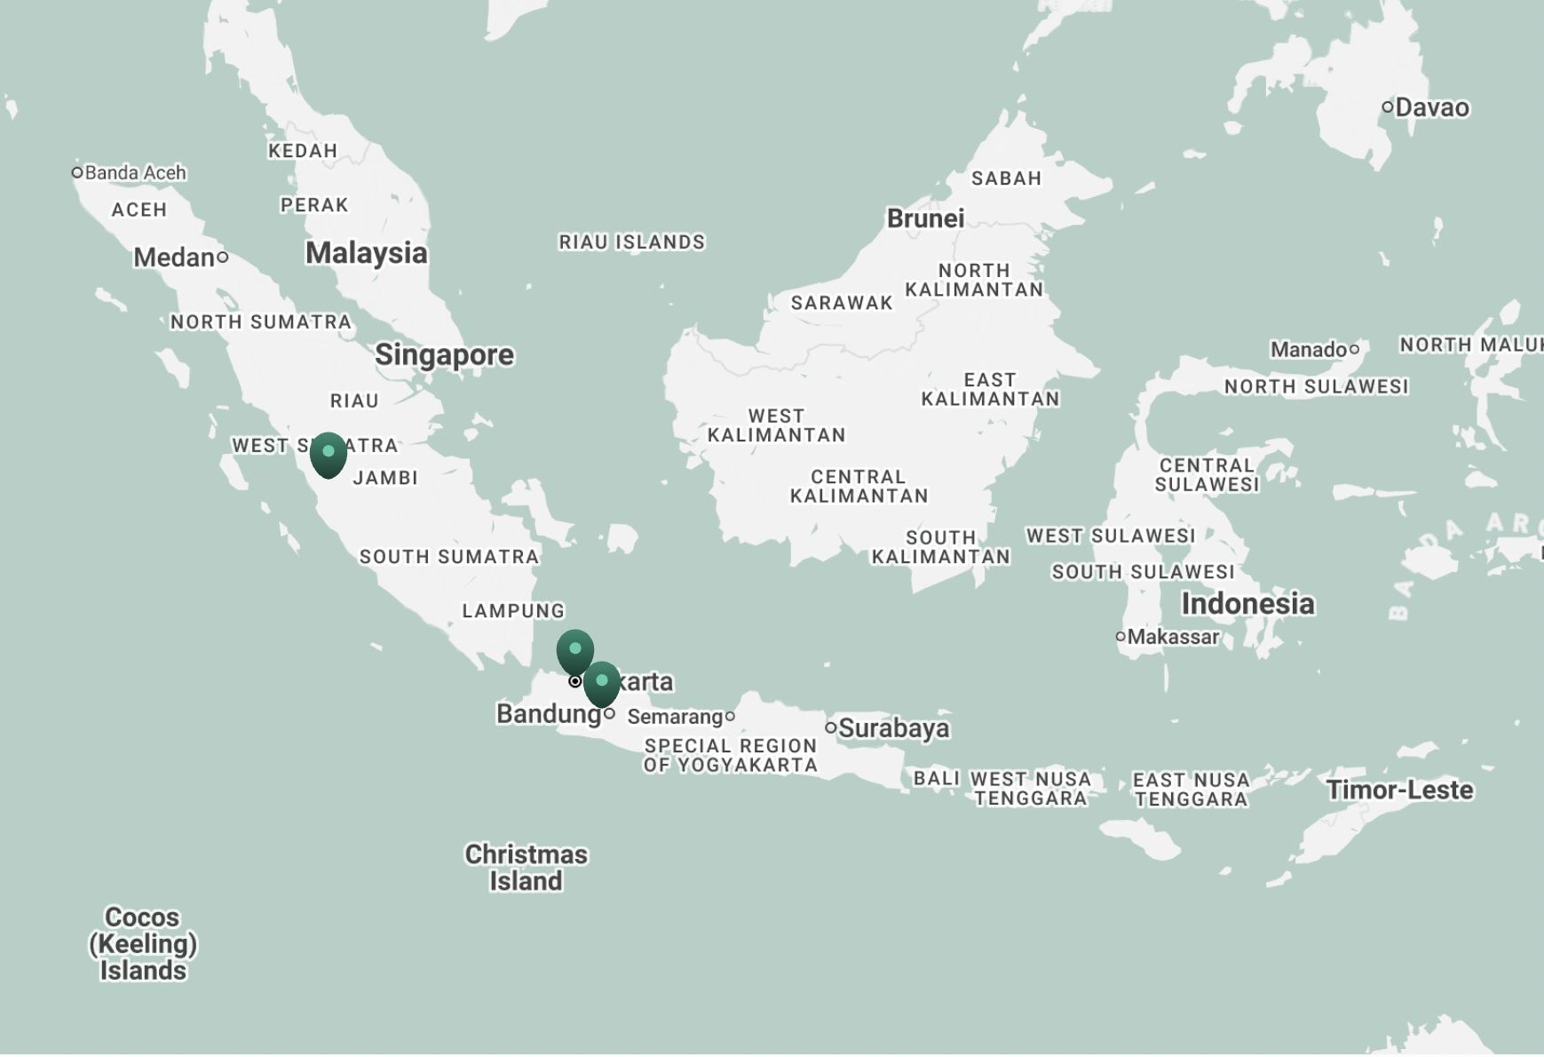Click the Special Region of Yogyakarta label

pyautogui.click(x=730, y=756)
